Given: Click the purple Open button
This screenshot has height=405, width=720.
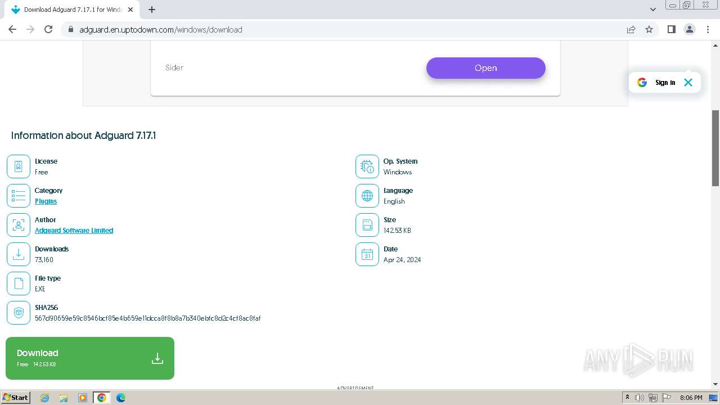Looking at the screenshot, I should point(486,68).
